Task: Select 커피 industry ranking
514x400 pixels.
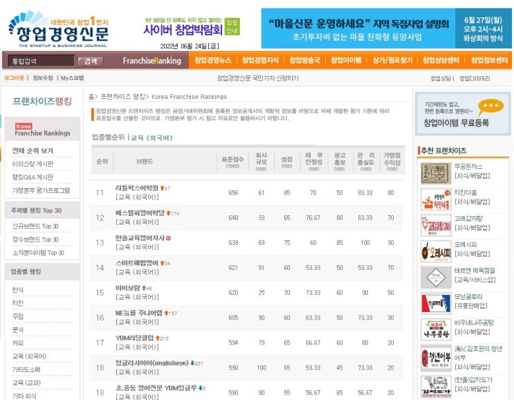Action: click(x=18, y=343)
